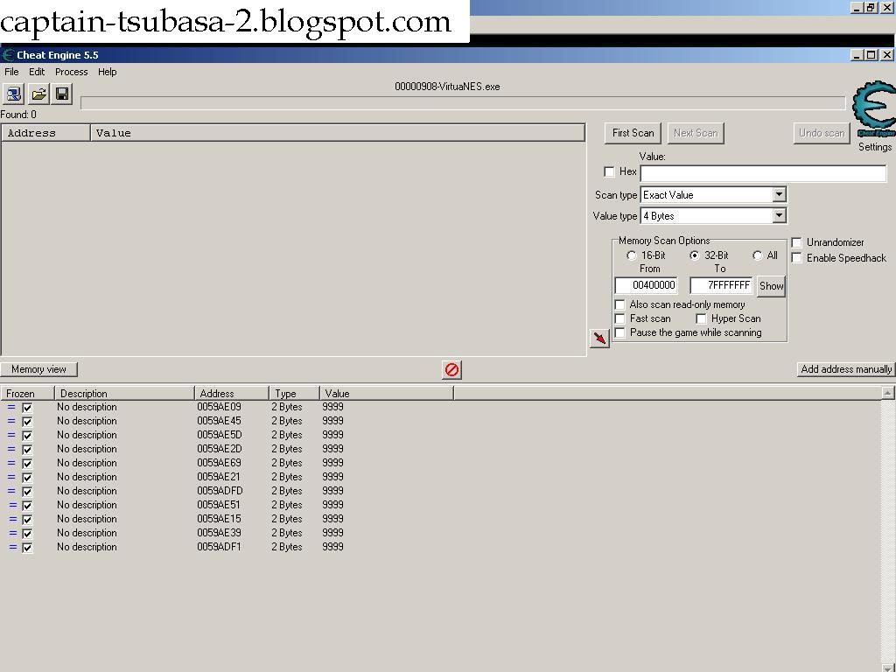Screen dimensions: 896x672
Task: Enable Fast scan option
Action: pyautogui.click(x=620, y=318)
